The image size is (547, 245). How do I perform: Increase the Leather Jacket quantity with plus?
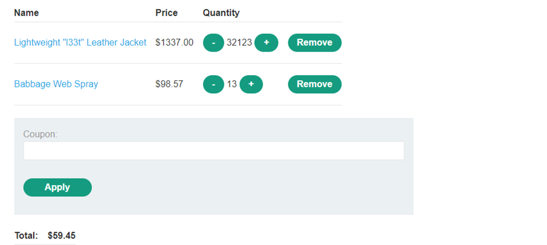(266, 43)
